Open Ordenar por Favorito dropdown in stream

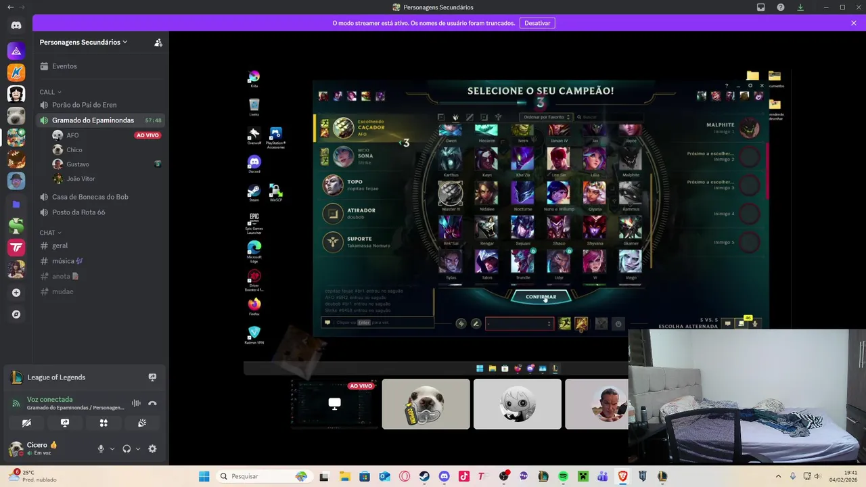click(x=547, y=117)
